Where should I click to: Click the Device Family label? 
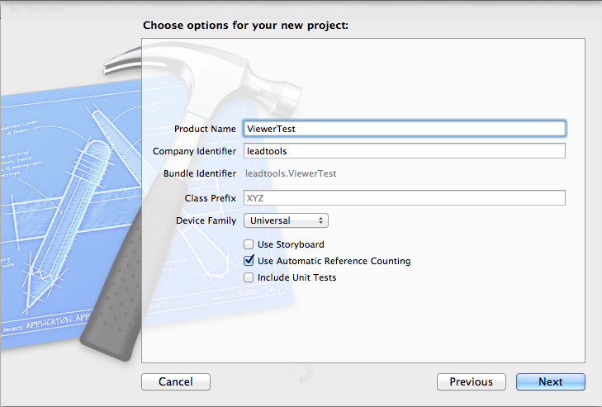pos(206,220)
